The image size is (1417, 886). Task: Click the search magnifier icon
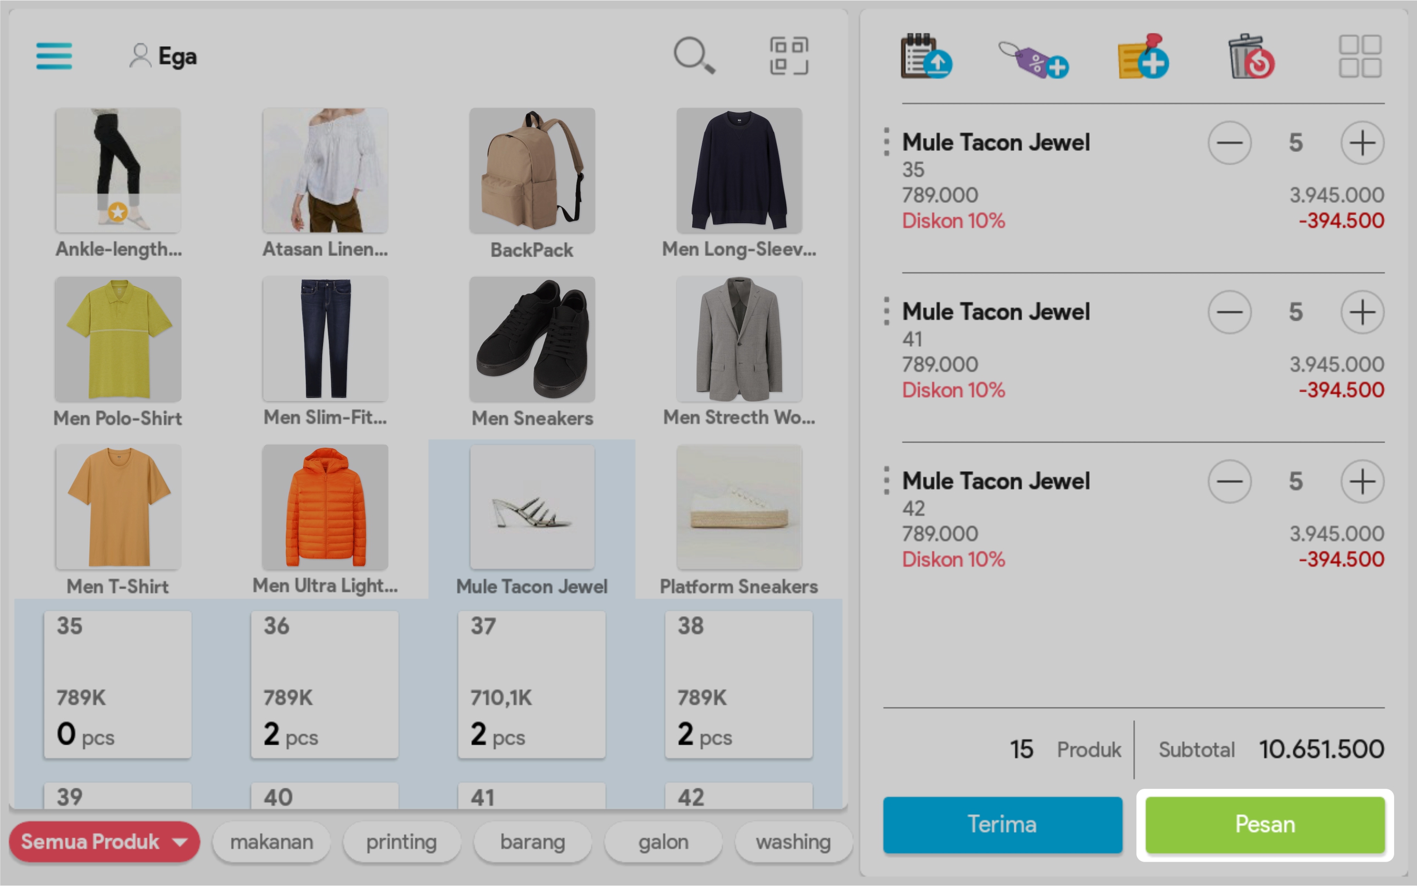coord(694,56)
